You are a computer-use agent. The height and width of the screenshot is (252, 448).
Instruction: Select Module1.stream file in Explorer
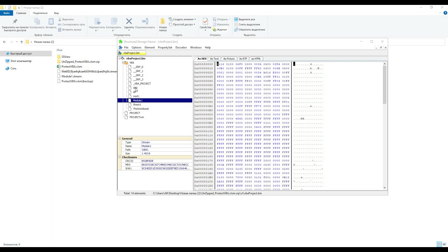coord(71,76)
